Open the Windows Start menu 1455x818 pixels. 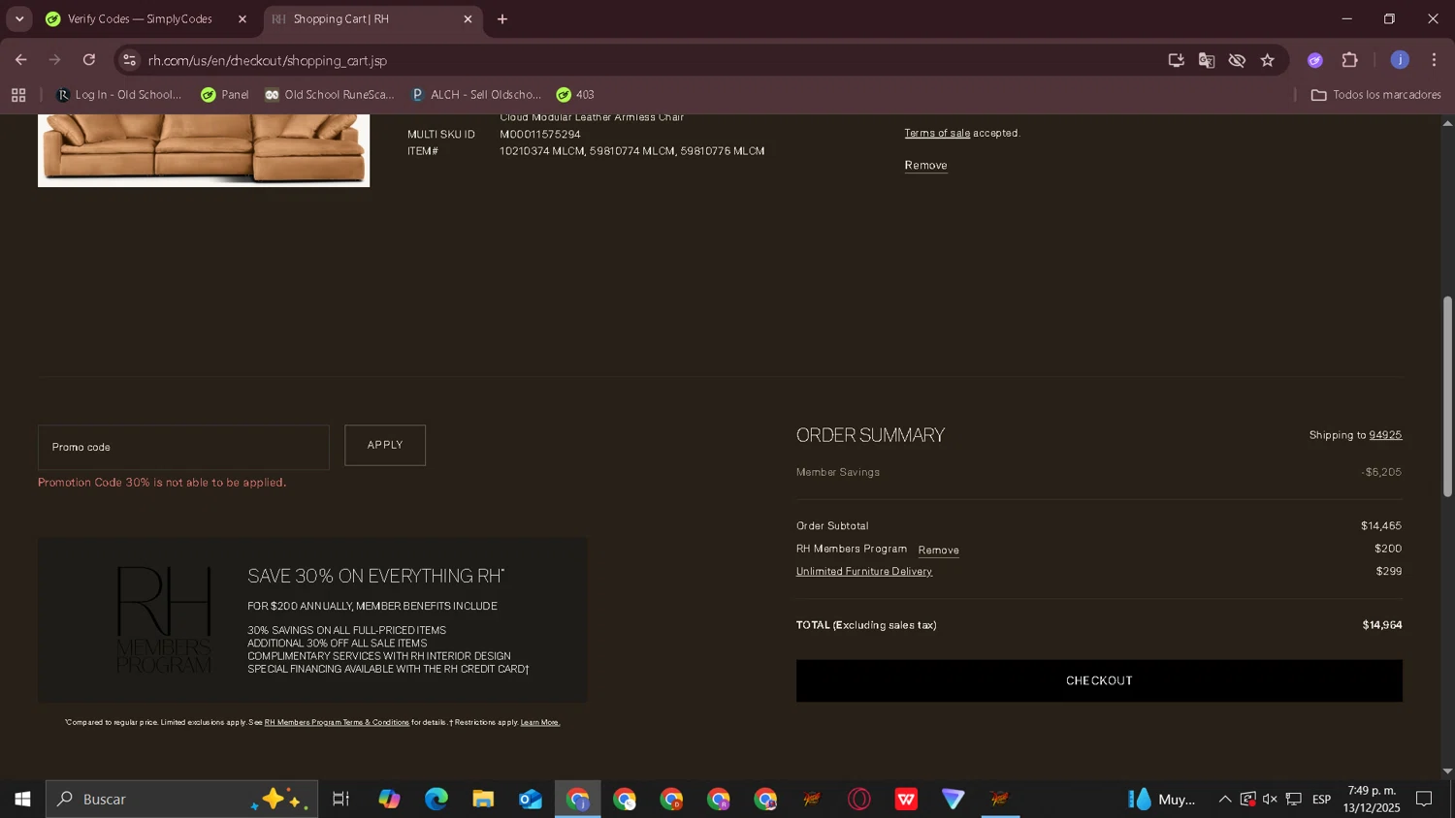(x=22, y=800)
